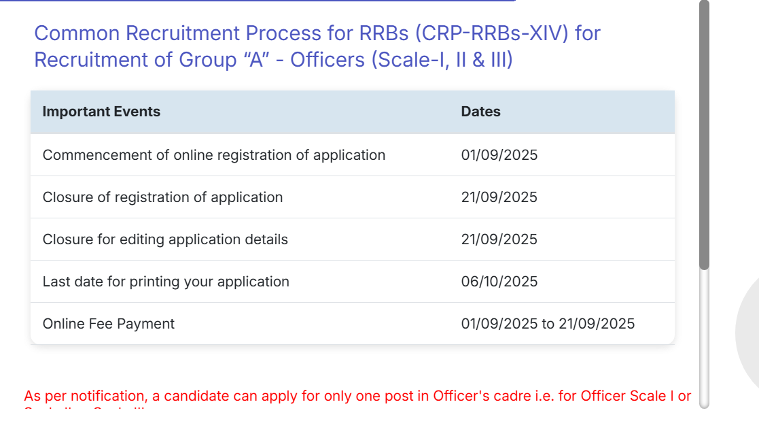Click the CRP-RRBs-XIV recruitment heading
This screenshot has height=432, width=759.
coord(317,46)
